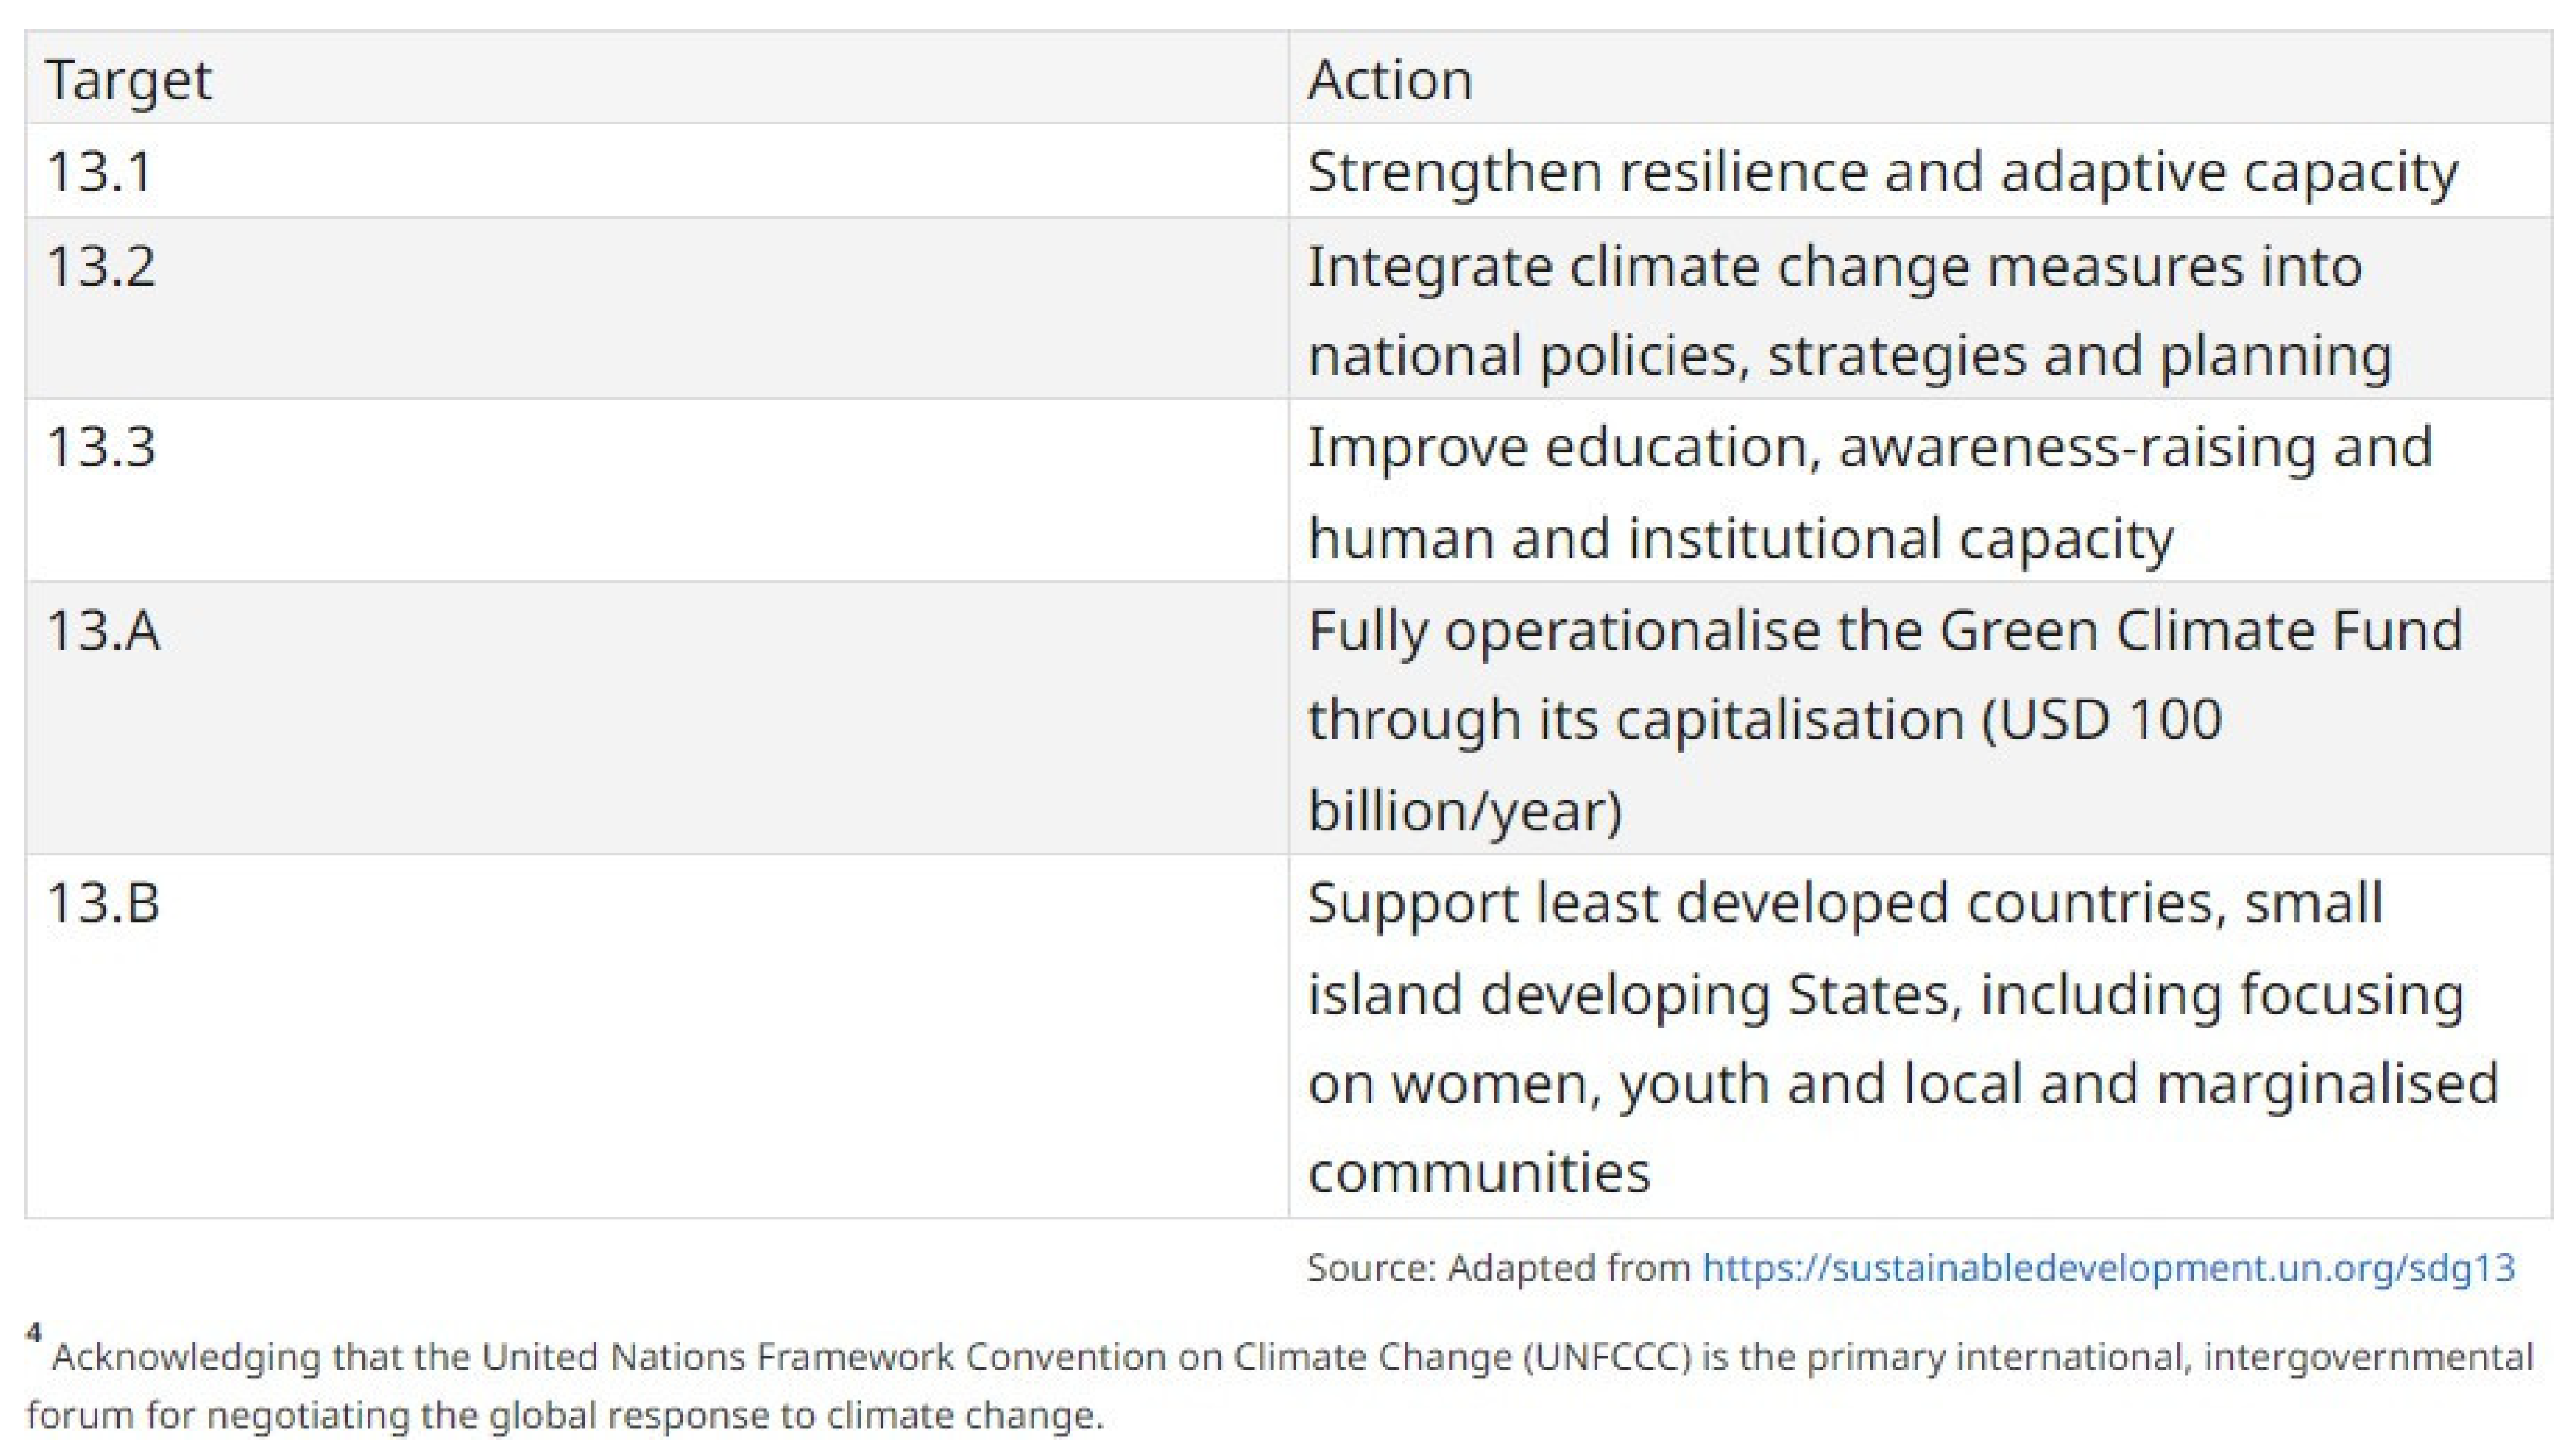Click the 'Source: Adapted from' caption text

[x=1497, y=1268]
